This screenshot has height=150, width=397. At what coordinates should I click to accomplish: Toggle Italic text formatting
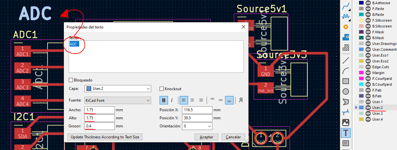[x=172, y=100]
